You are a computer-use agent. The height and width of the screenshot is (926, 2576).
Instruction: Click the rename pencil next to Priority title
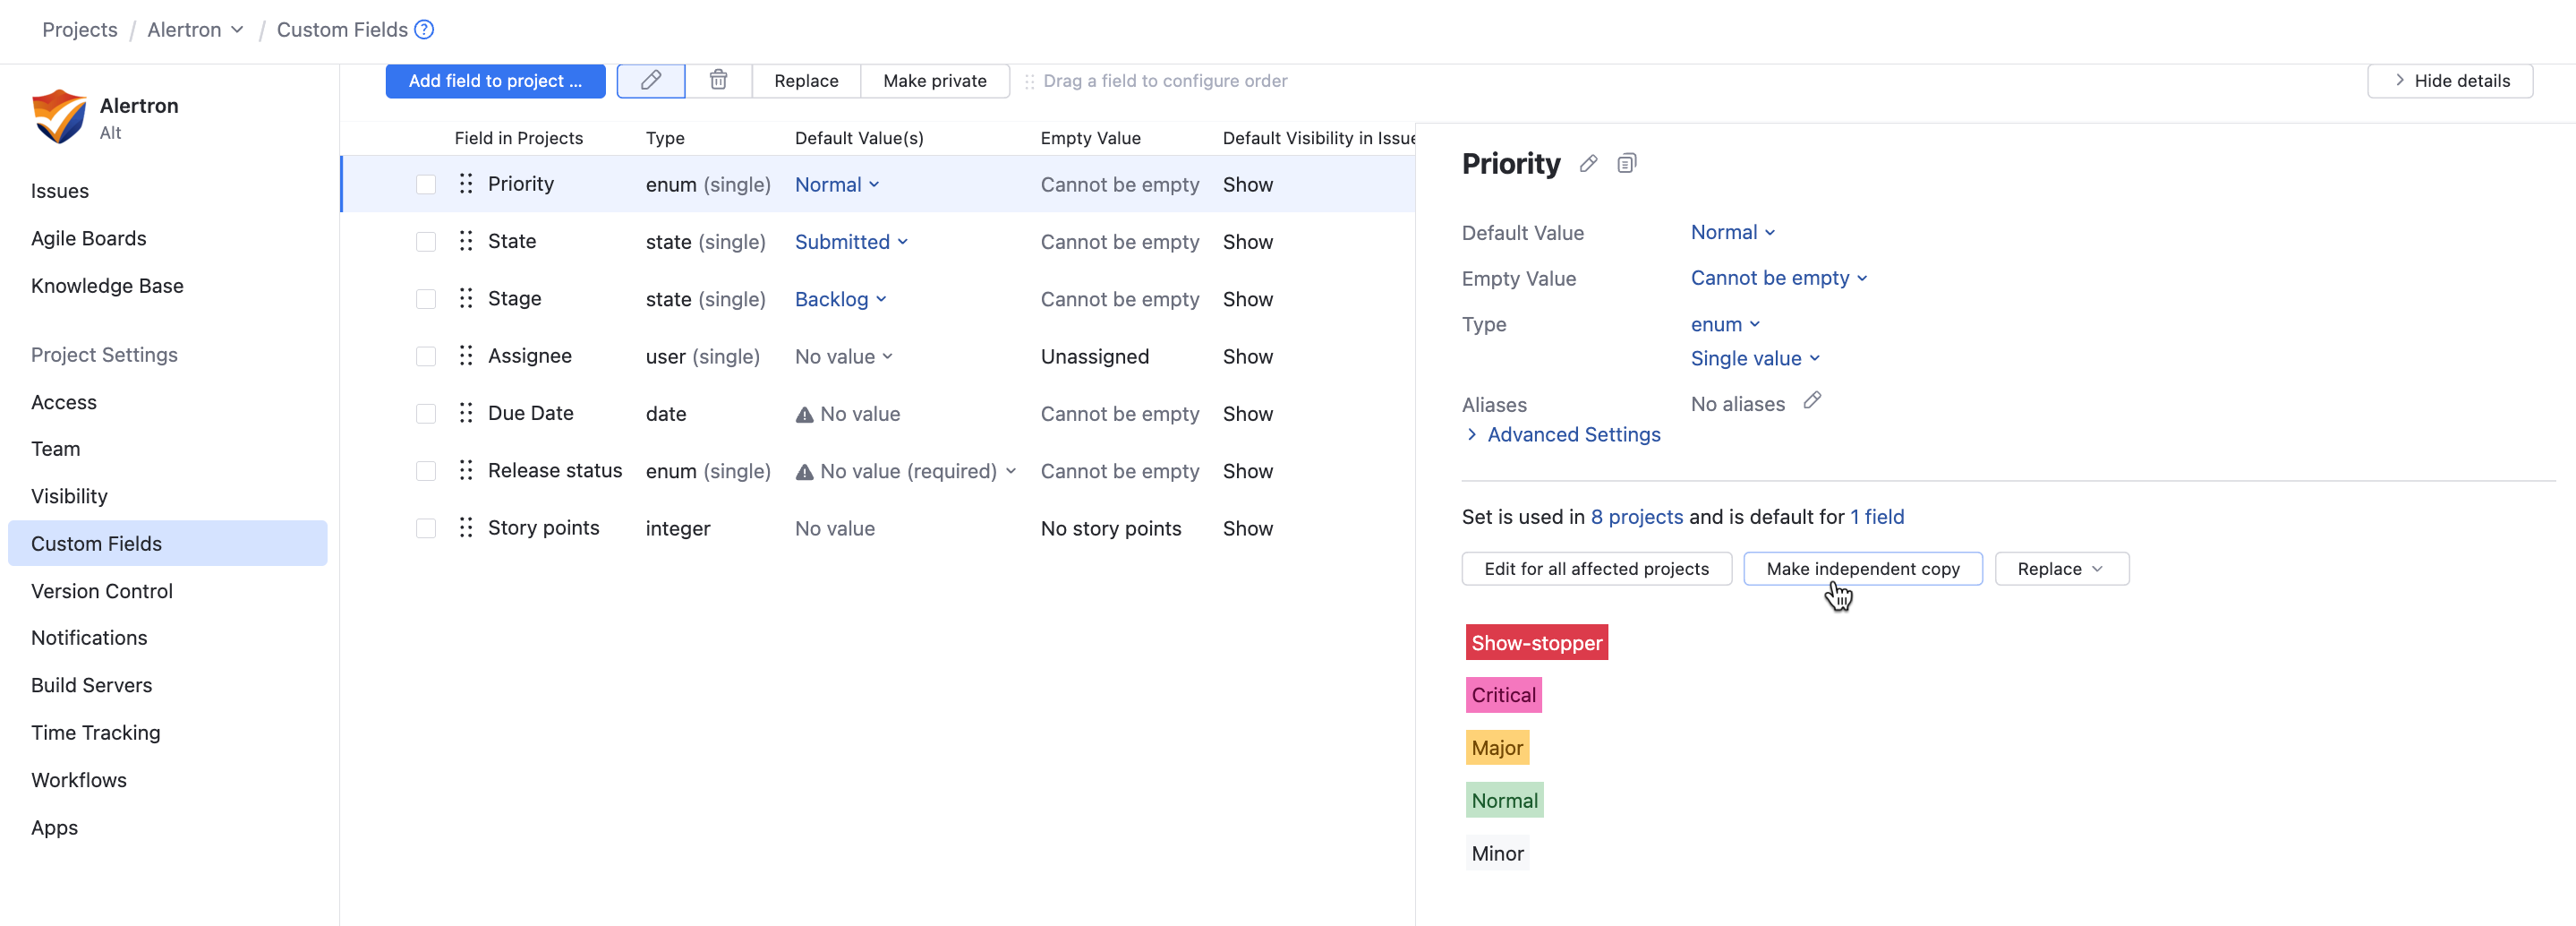[x=1588, y=164]
